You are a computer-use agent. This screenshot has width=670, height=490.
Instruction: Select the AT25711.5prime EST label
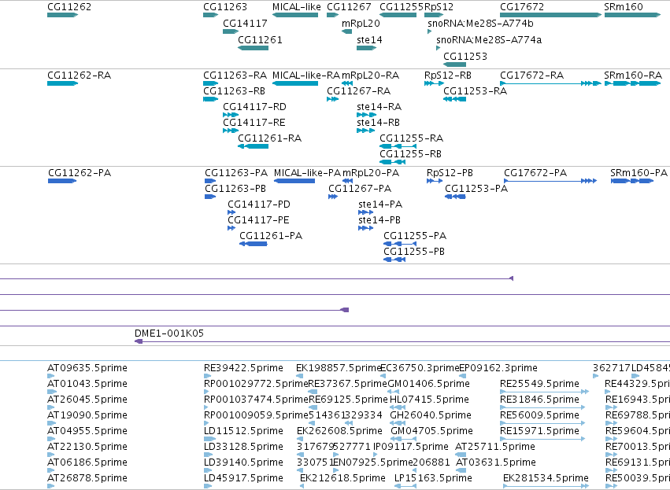click(495, 447)
